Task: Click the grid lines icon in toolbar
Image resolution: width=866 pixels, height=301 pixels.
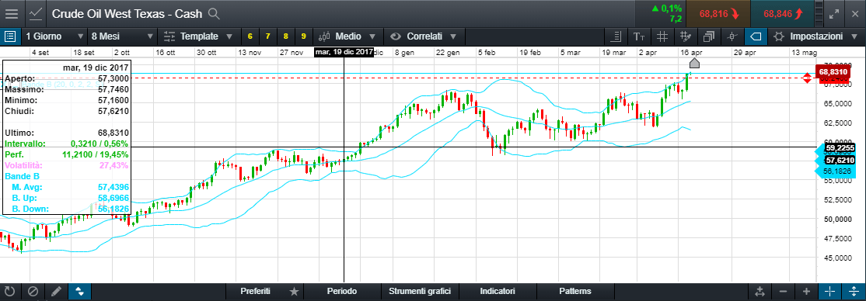Action: pyautogui.click(x=663, y=37)
